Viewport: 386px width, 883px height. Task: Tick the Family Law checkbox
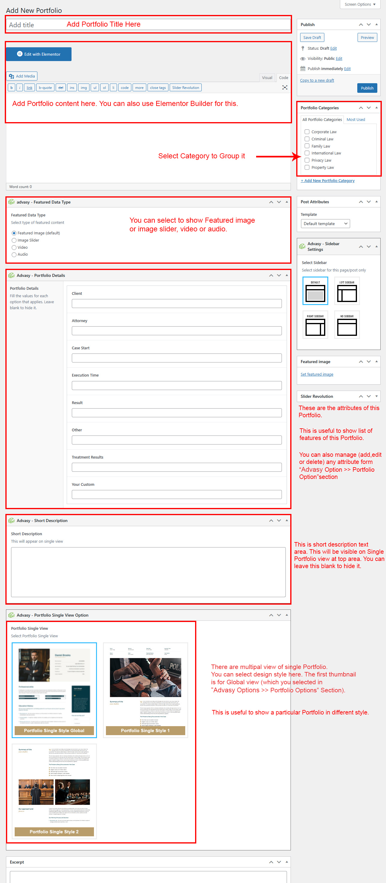[307, 146]
